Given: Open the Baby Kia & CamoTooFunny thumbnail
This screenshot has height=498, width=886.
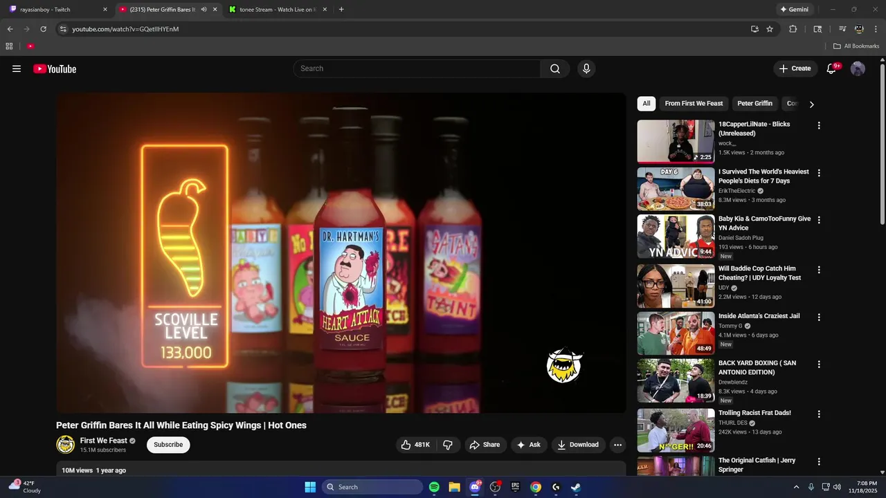Looking at the screenshot, I should 676,237.
